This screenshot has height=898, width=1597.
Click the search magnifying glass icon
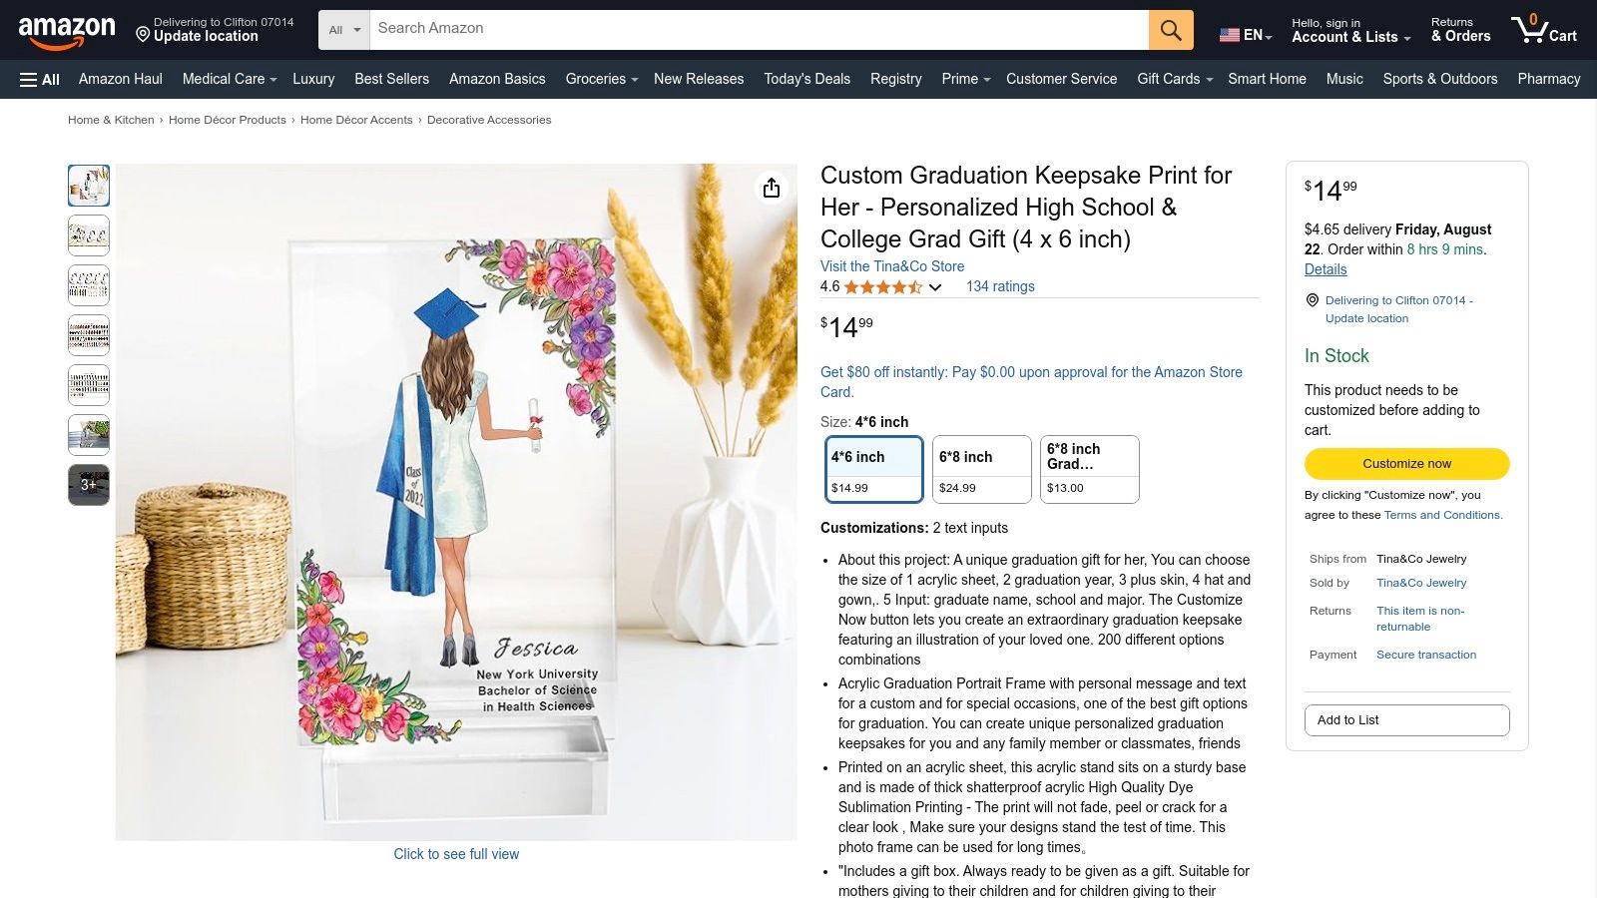point(1170,29)
